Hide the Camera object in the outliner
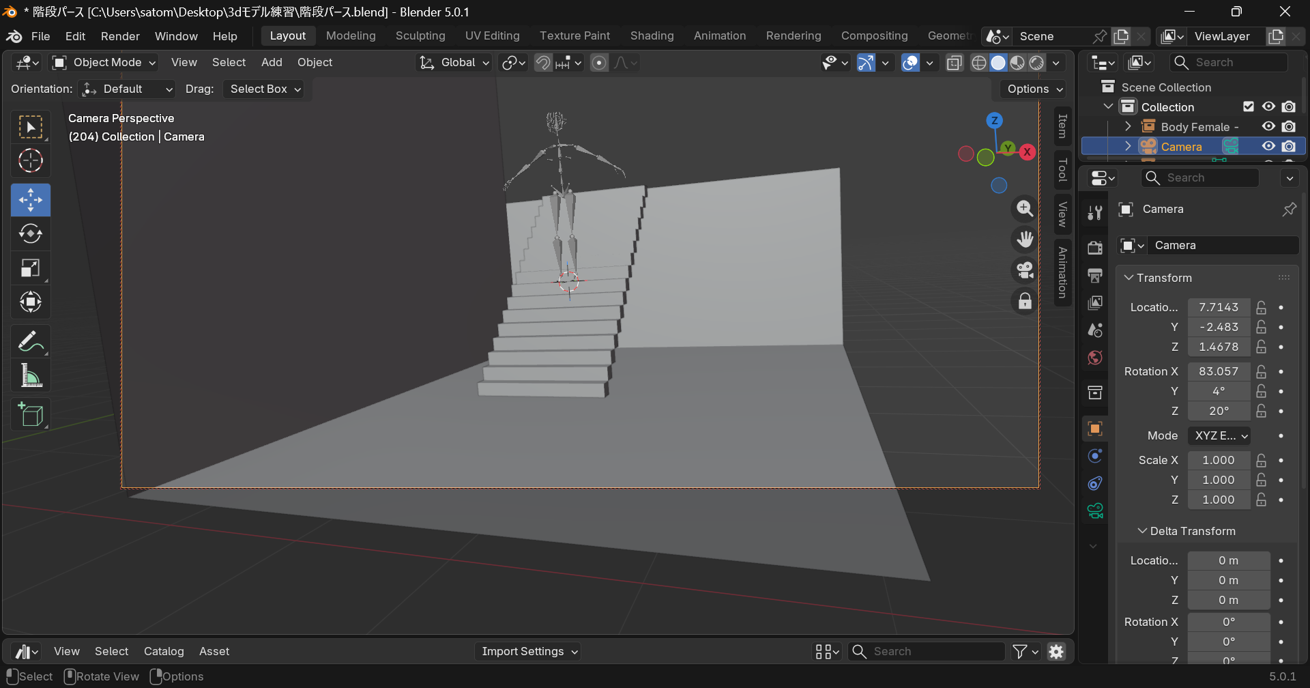Image resolution: width=1310 pixels, height=688 pixels. pos(1268,146)
